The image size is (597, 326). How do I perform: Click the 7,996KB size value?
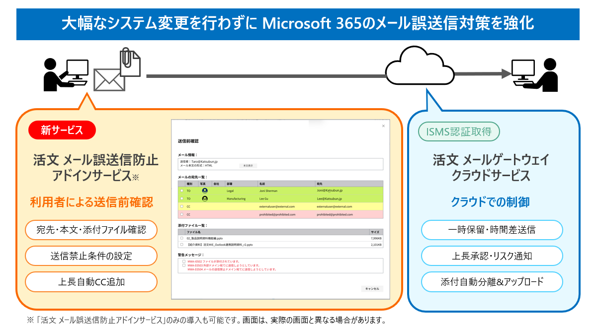[x=376, y=238]
